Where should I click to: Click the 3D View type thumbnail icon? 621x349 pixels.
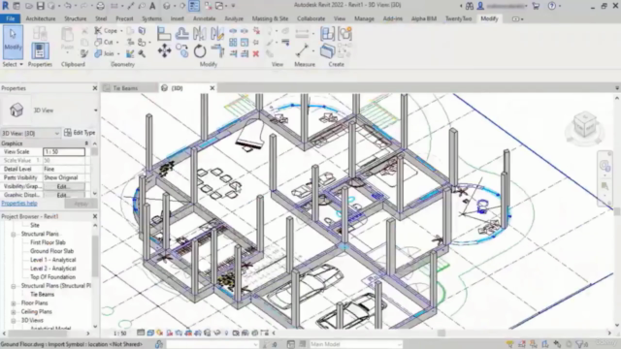16,110
